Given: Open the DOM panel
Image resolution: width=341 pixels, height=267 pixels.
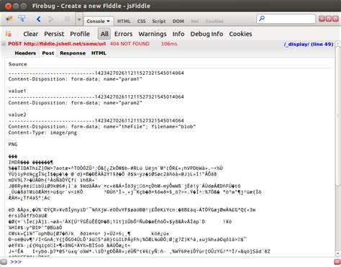Looking at the screenshot, I should tap(178, 21).
